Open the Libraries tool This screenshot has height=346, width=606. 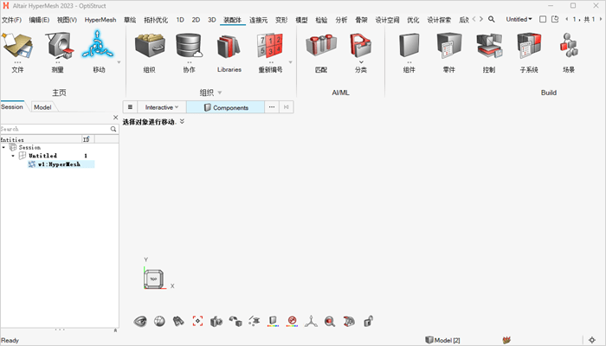(x=229, y=48)
